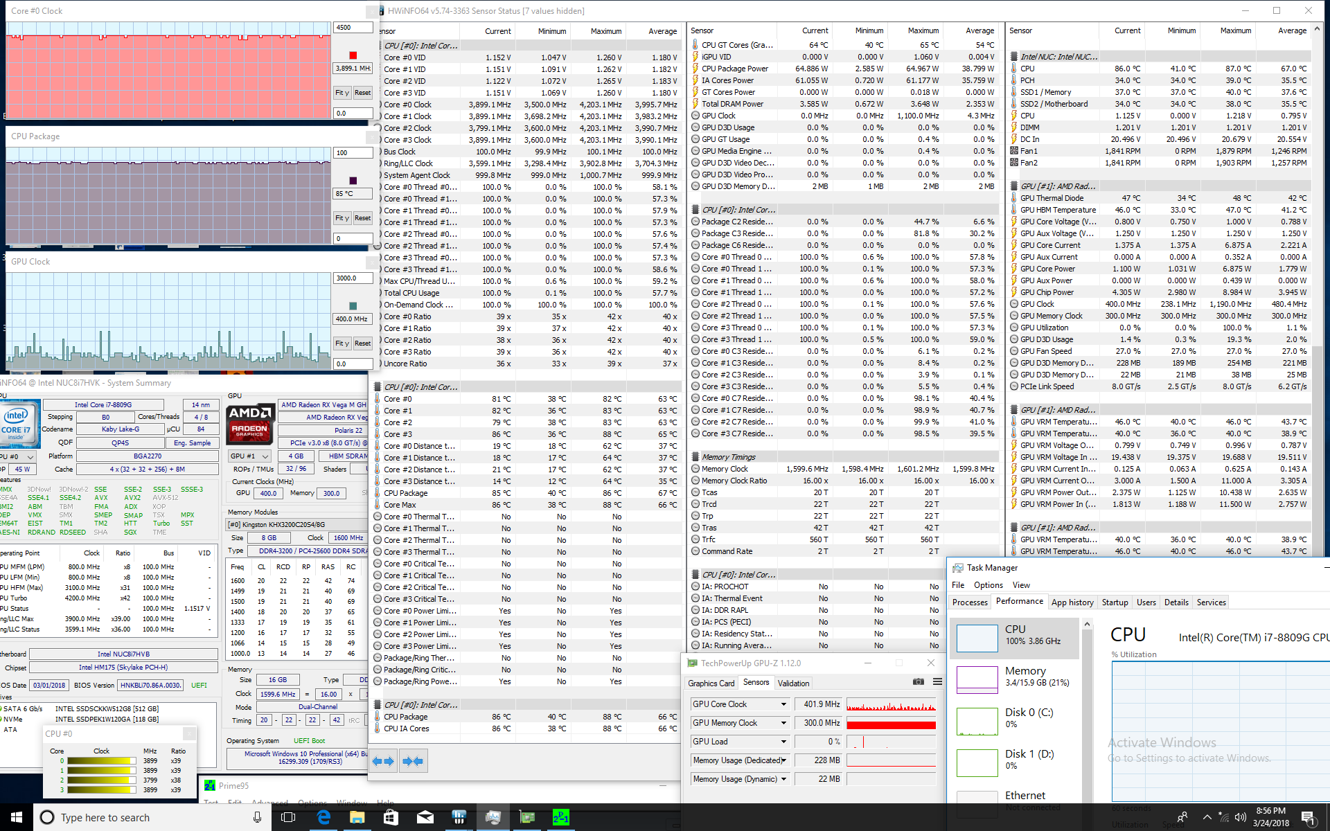Select Memory in Task Manager performance list

(x=1015, y=679)
